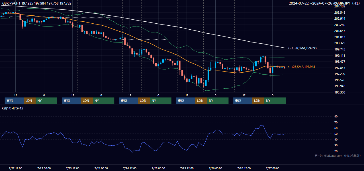Viewport: 364px width, 171px height.
Task: Click the 201.013 price axis label
Action: coord(340,37)
